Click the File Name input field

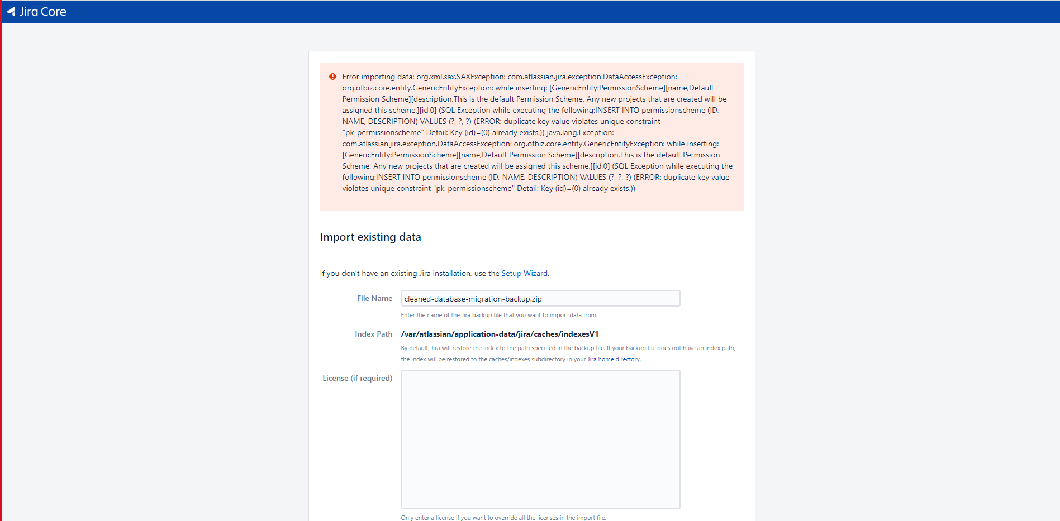pyautogui.click(x=540, y=298)
